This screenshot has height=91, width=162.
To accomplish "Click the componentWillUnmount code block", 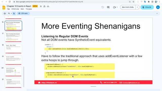I will tap(79, 75).
